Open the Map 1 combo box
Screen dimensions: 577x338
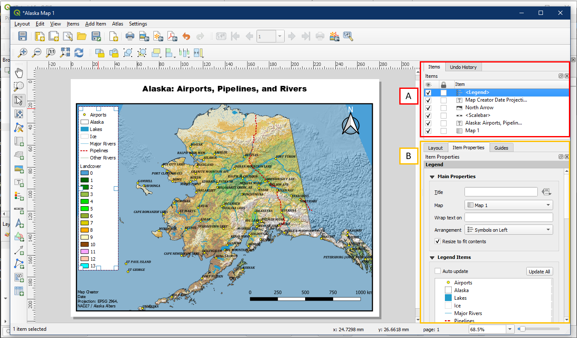click(508, 205)
